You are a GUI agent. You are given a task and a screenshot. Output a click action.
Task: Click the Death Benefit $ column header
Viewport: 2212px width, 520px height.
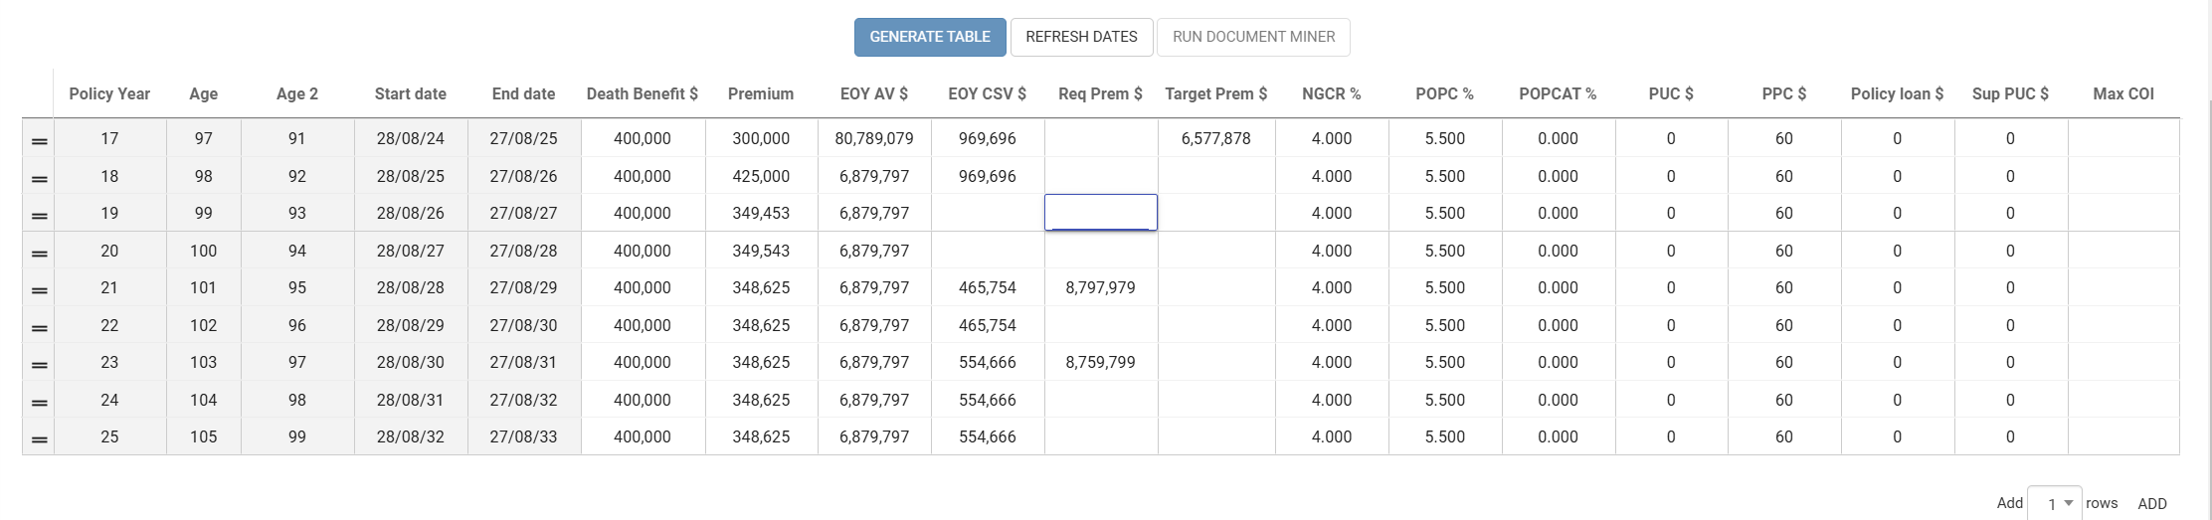point(642,93)
